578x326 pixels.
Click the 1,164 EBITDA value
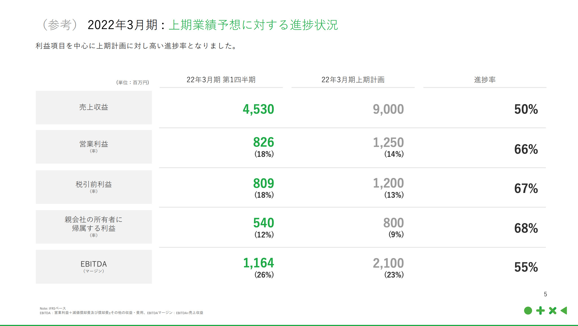coord(258,263)
